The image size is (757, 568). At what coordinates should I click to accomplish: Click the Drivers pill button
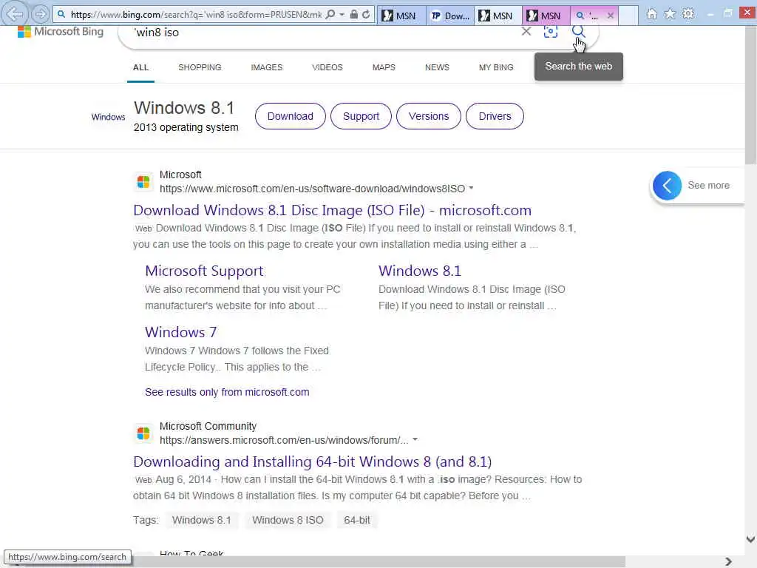tap(495, 116)
